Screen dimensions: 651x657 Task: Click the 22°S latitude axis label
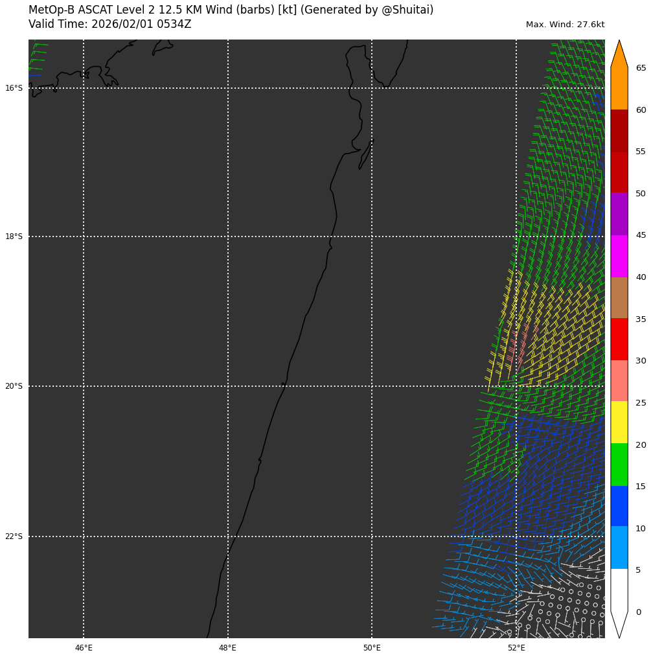pos(14,536)
